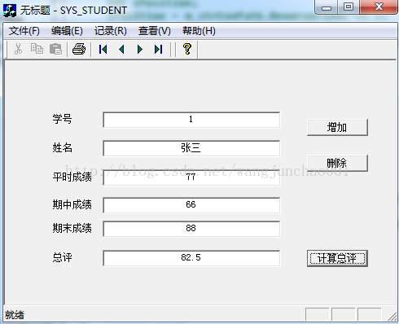
Task: Open the 文件(F) menu
Action: (24, 31)
